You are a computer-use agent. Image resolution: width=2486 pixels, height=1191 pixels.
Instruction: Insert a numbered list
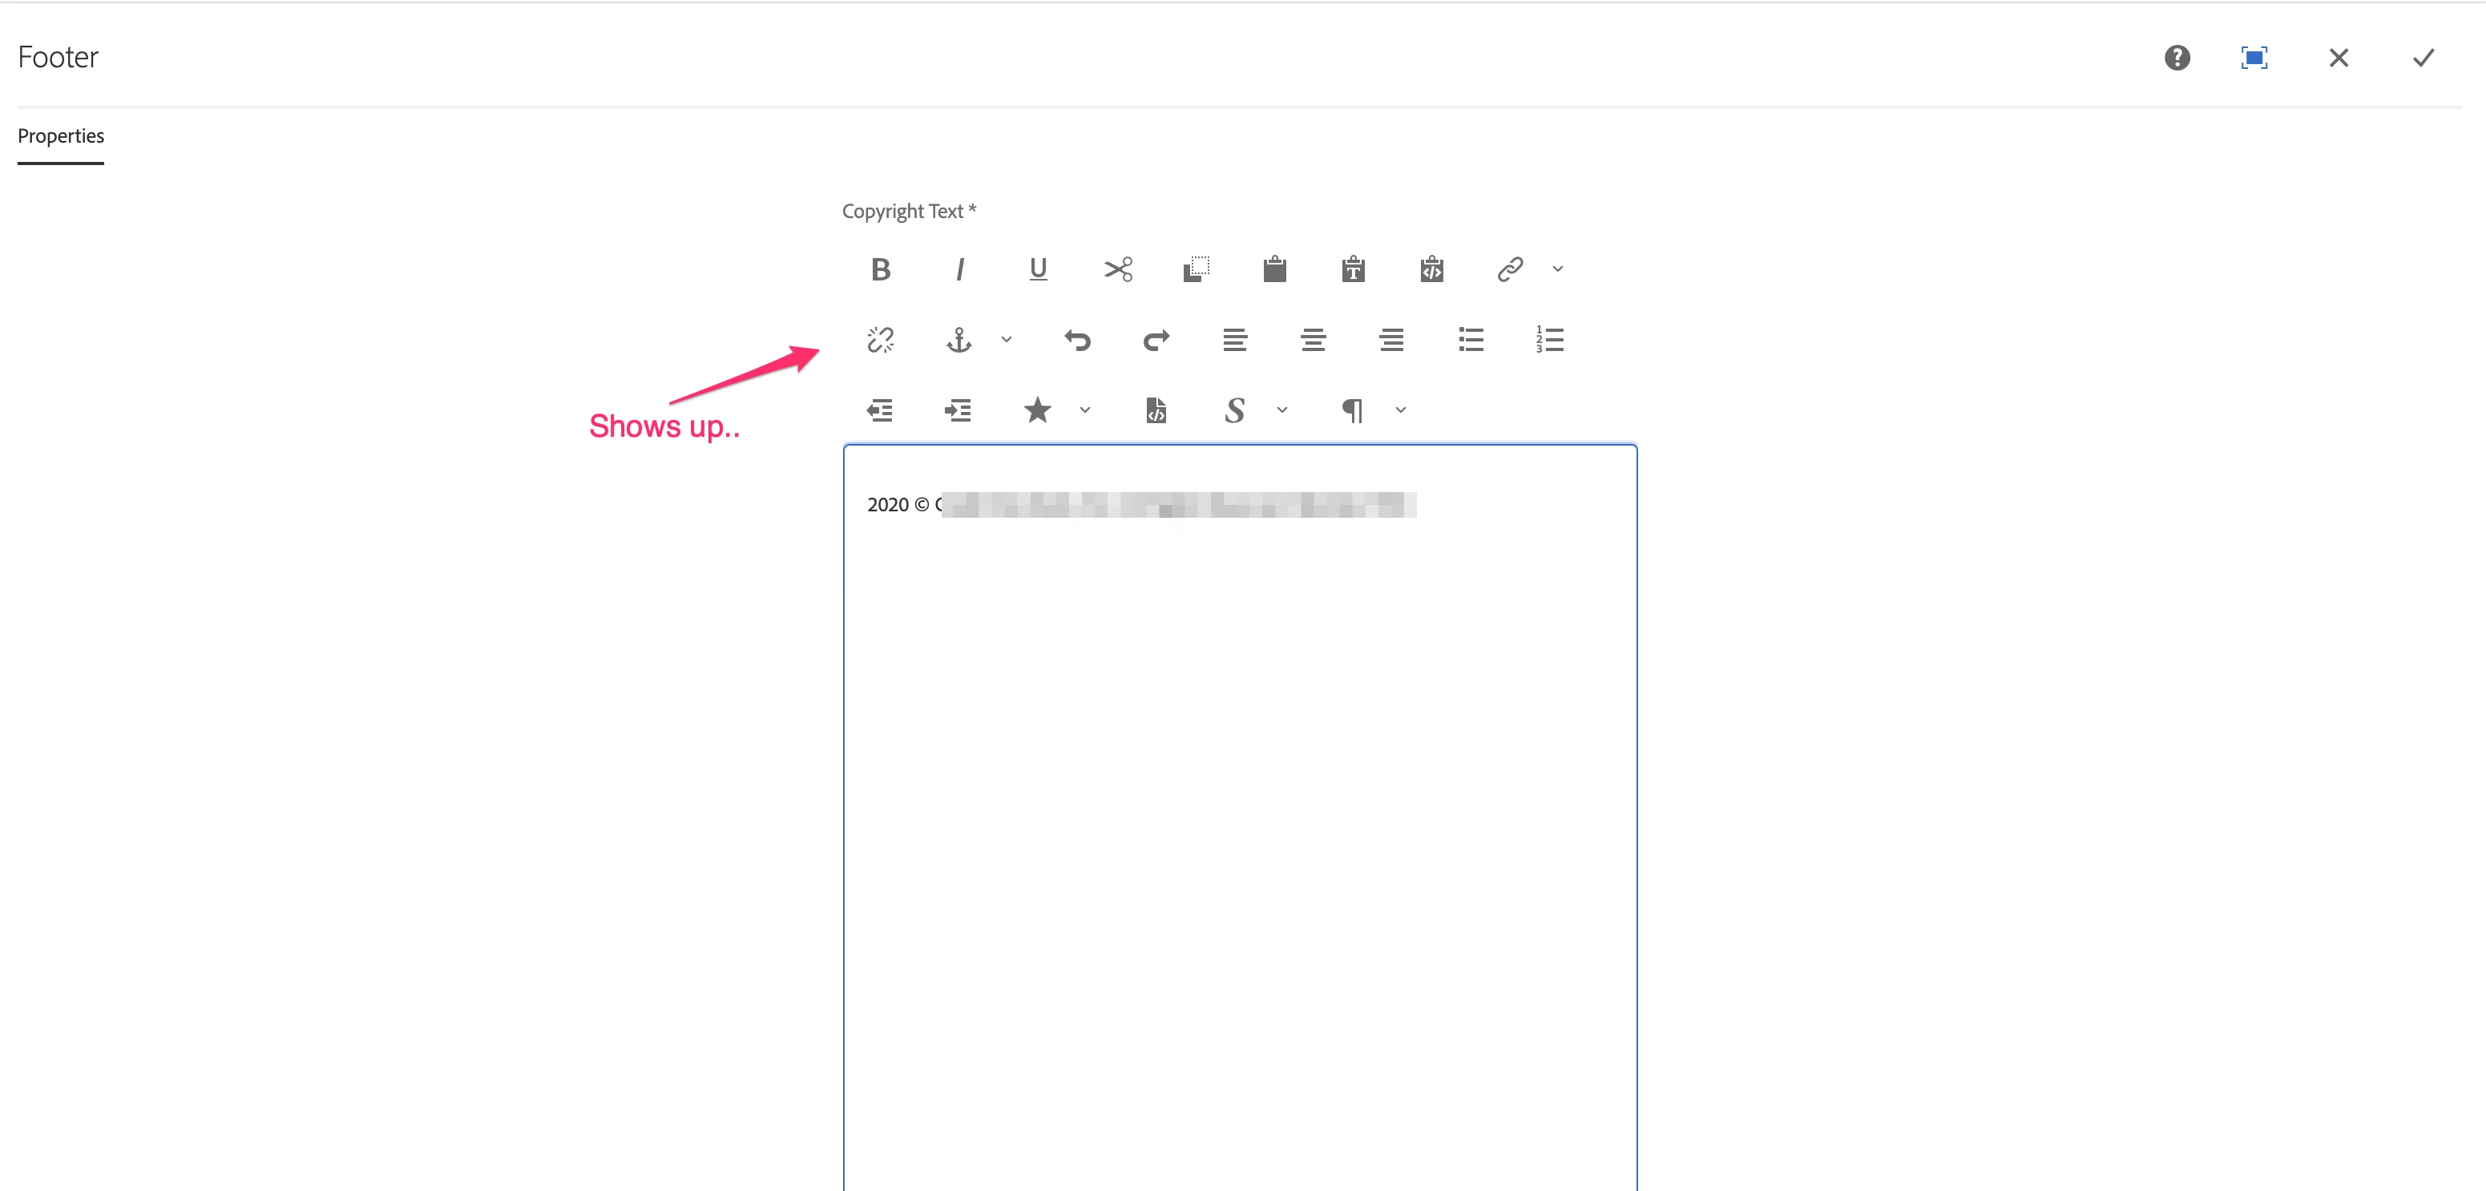(x=1549, y=340)
